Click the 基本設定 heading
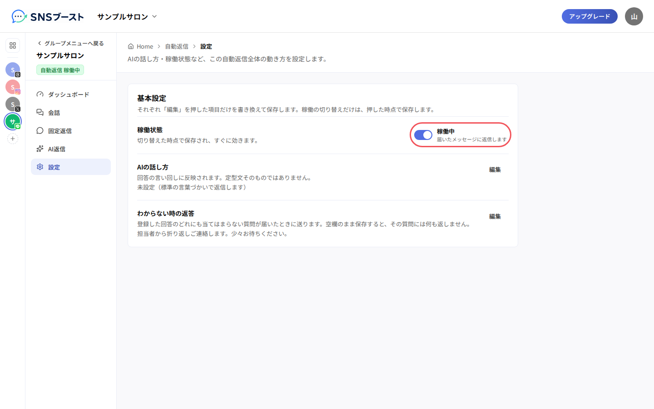 click(x=152, y=98)
